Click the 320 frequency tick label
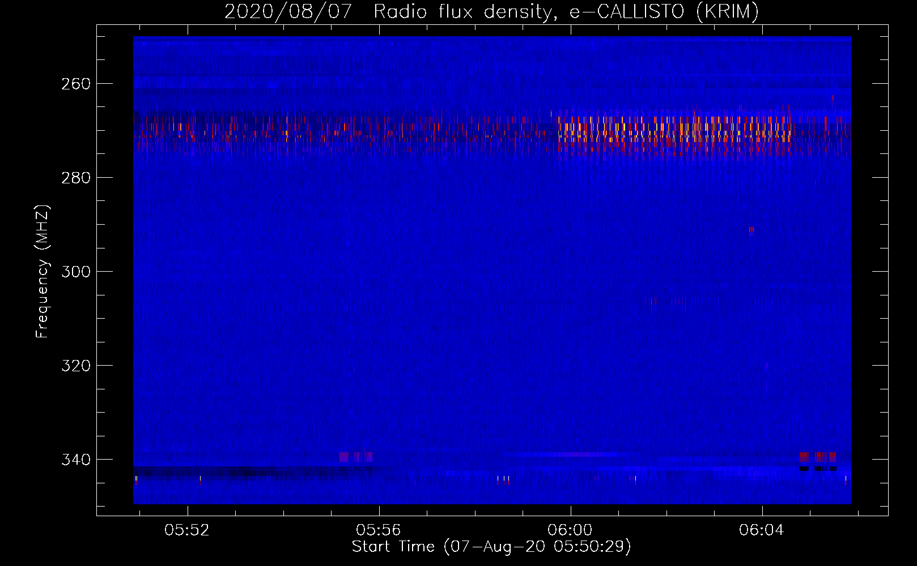The image size is (917, 566). click(x=76, y=366)
